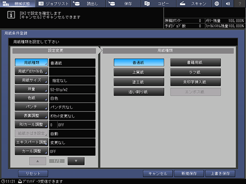This screenshot has width=246, height=184.
Task: Click the 変更なし expert adjustment value
Action: tap(72, 142)
